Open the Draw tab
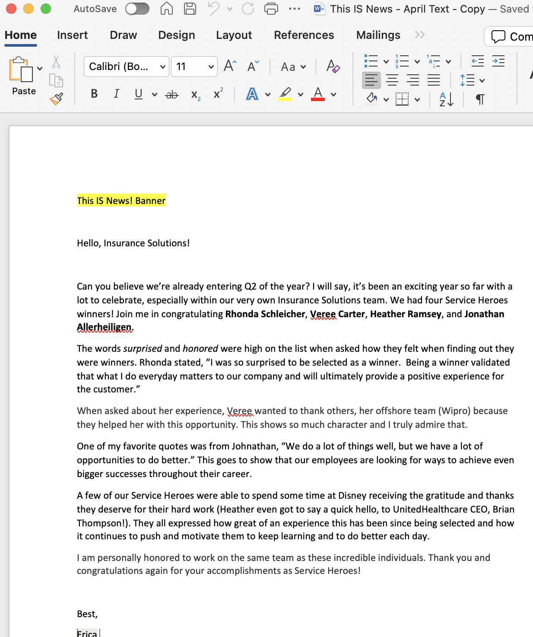The image size is (533, 637). 124,35
